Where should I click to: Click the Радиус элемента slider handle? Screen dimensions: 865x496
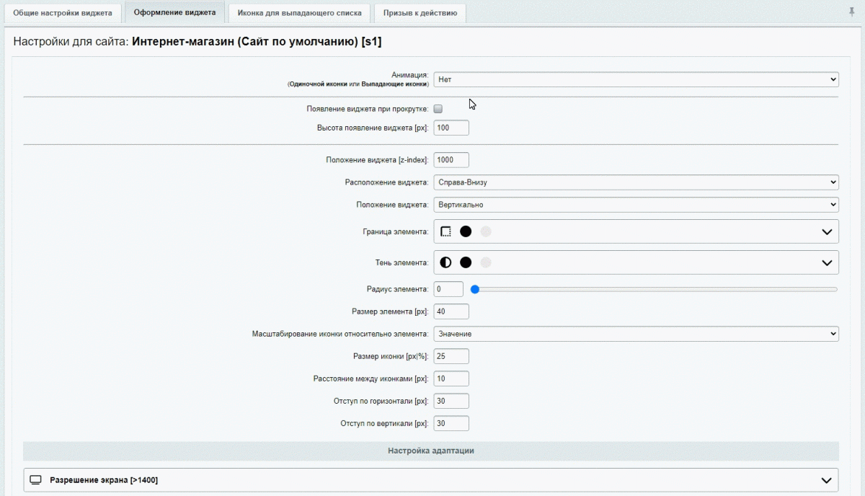(x=474, y=289)
